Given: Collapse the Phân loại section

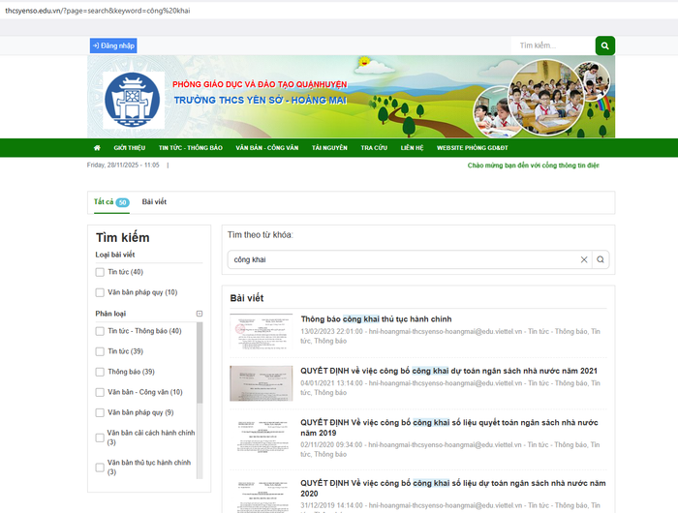Looking at the screenshot, I should 200,314.
